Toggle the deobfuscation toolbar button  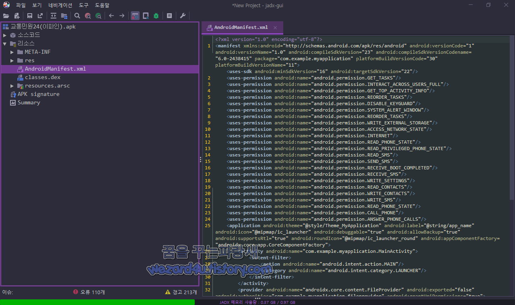[x=135, y=16]
